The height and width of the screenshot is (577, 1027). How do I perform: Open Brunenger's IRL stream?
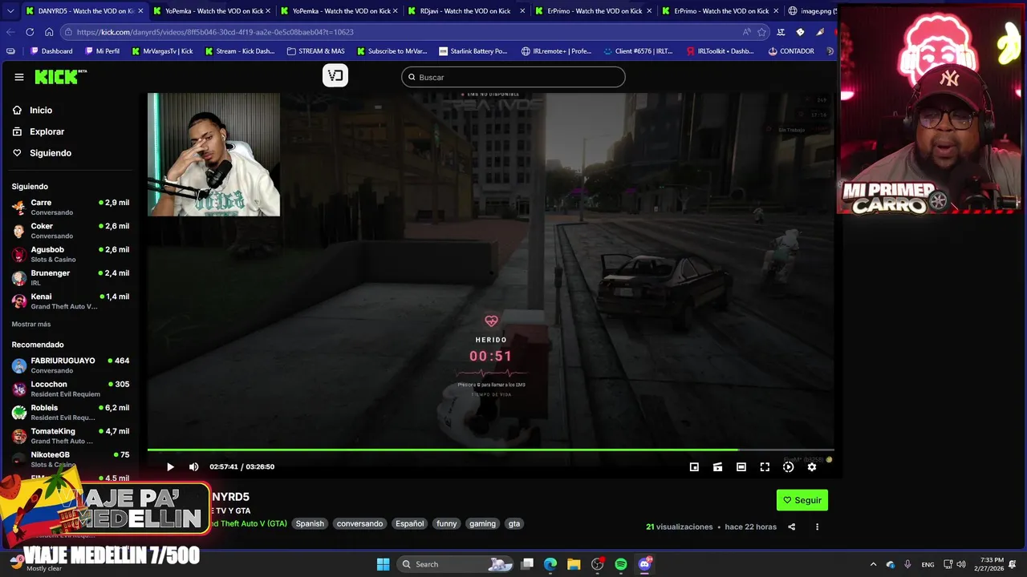71,277
